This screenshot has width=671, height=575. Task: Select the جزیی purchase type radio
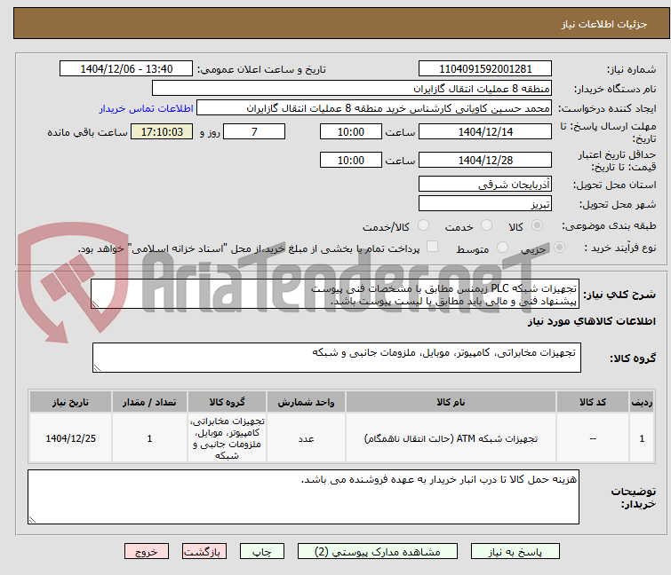point(559,248)
